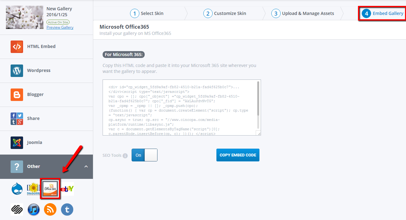Screen dimensions: 406x220
Task: Click the 2016/1/25 date text
Action: [57, 15]
